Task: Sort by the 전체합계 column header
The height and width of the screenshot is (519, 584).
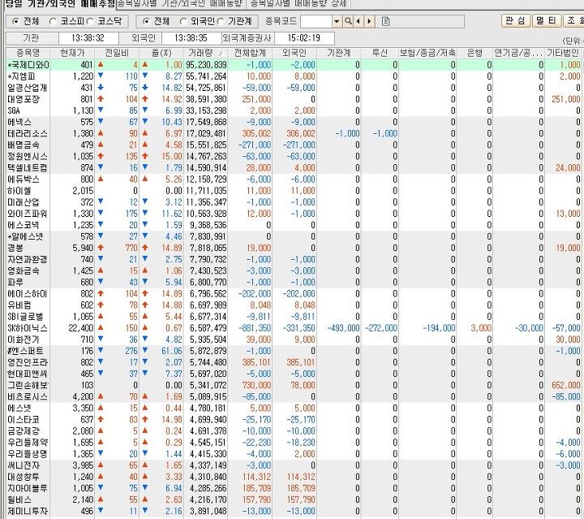Action: (x=250, y=53)
